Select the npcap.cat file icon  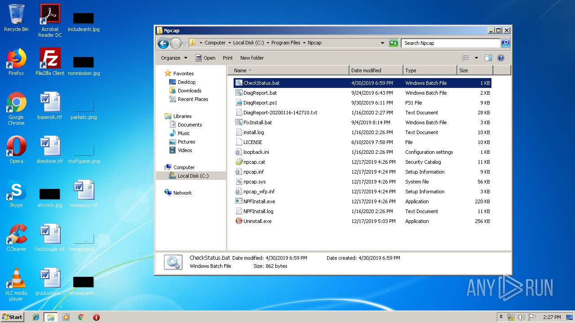click(x=239, y=162)
